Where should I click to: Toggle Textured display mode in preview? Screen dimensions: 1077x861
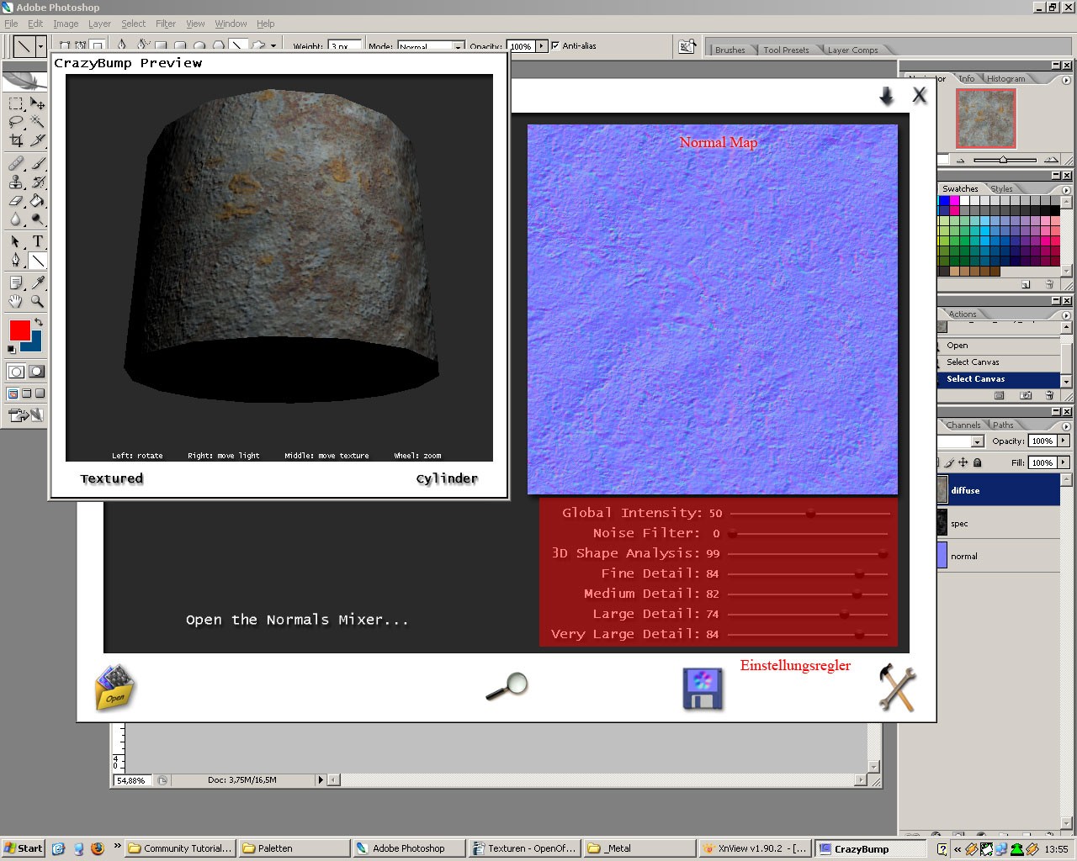coord(112,478)
